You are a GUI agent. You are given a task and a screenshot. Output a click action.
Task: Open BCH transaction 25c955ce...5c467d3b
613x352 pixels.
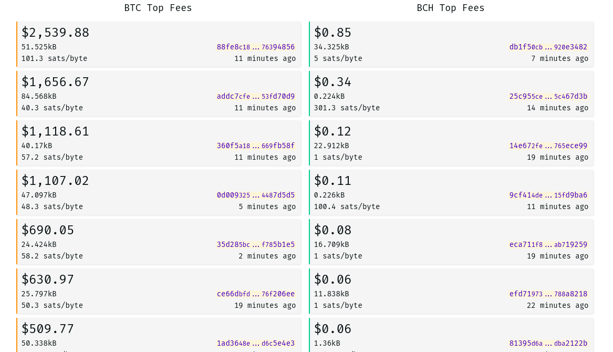548,96
